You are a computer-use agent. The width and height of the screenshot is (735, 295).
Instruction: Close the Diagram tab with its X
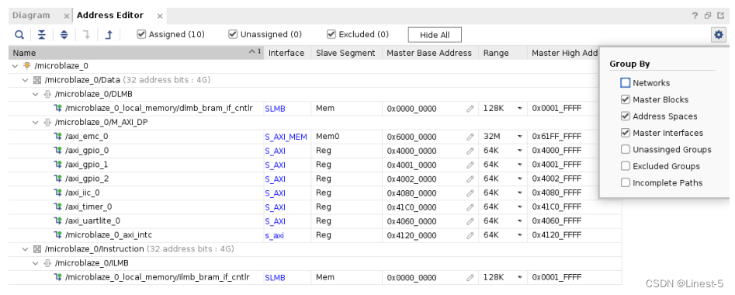coord(67,16)
